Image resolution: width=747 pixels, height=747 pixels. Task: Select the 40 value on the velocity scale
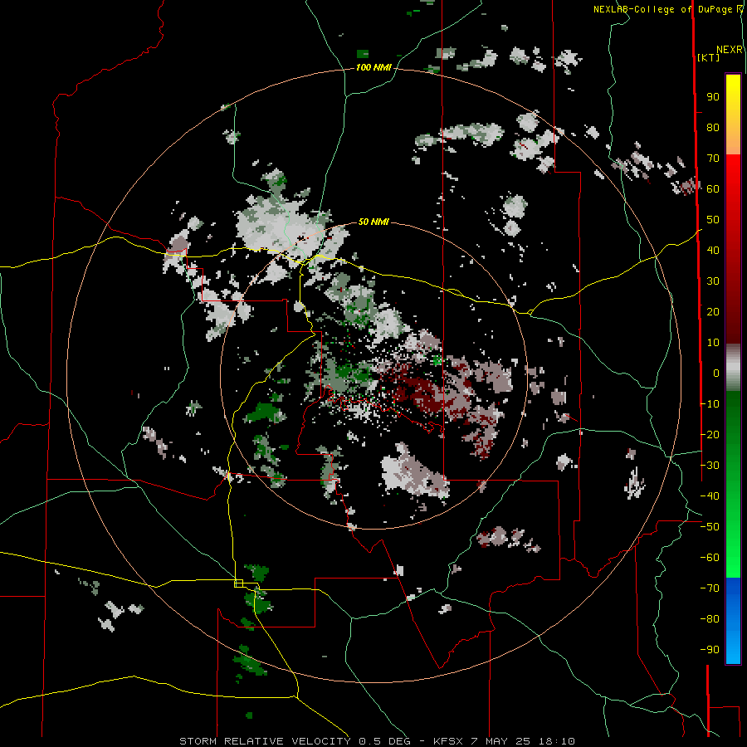[x=713, y=251]
